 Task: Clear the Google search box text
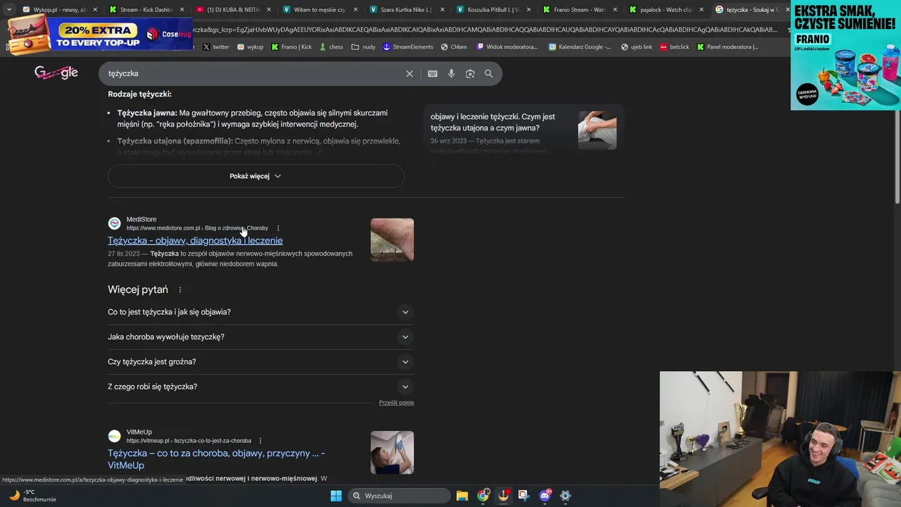pyautogui.click(x=410, y=73)
